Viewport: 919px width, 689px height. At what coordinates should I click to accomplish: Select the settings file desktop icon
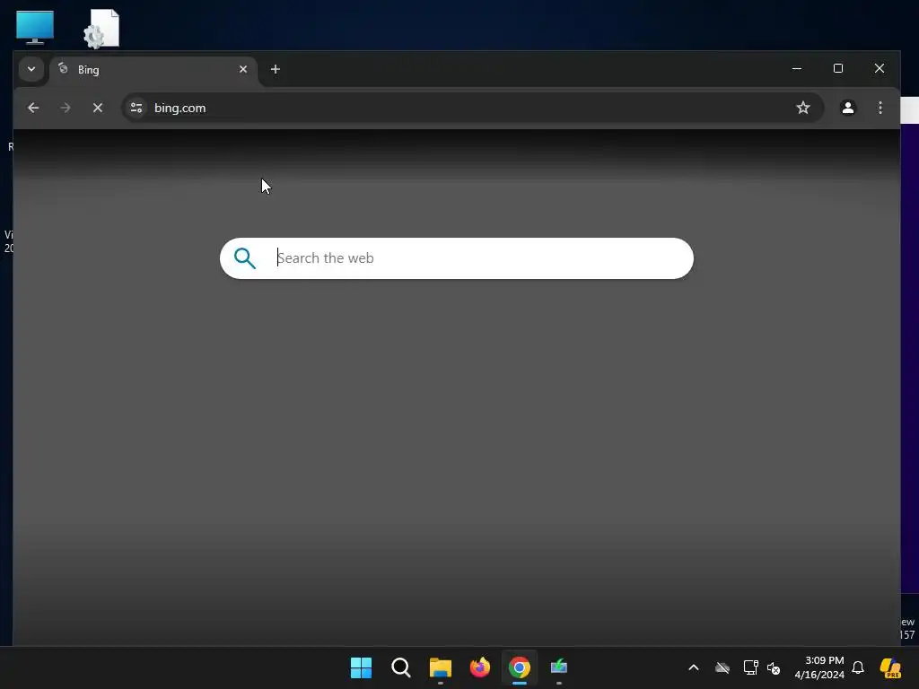coord(102,29)
